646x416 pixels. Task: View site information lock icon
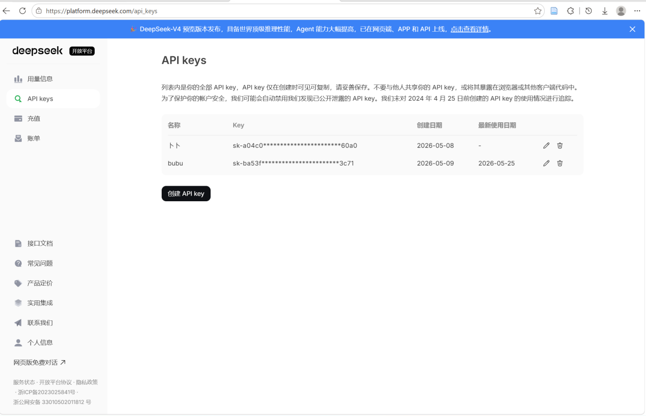(39, 11)
